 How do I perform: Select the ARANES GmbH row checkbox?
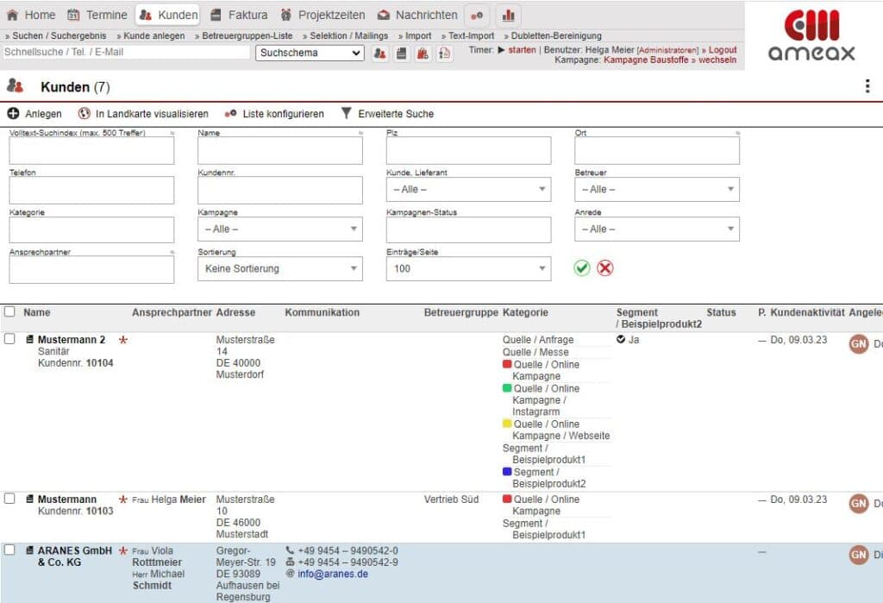tap(9, 550)
